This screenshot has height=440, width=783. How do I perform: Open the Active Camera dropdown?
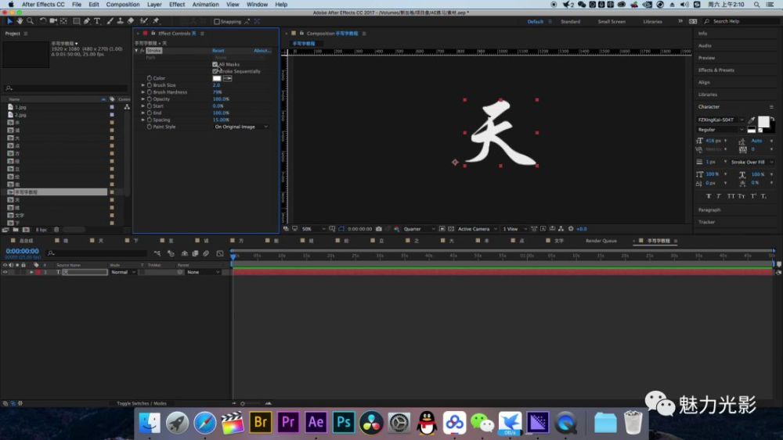477,229
